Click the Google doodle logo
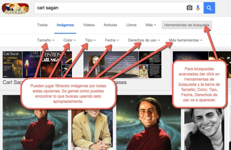The image size is (231, 150). click(15, 8)
